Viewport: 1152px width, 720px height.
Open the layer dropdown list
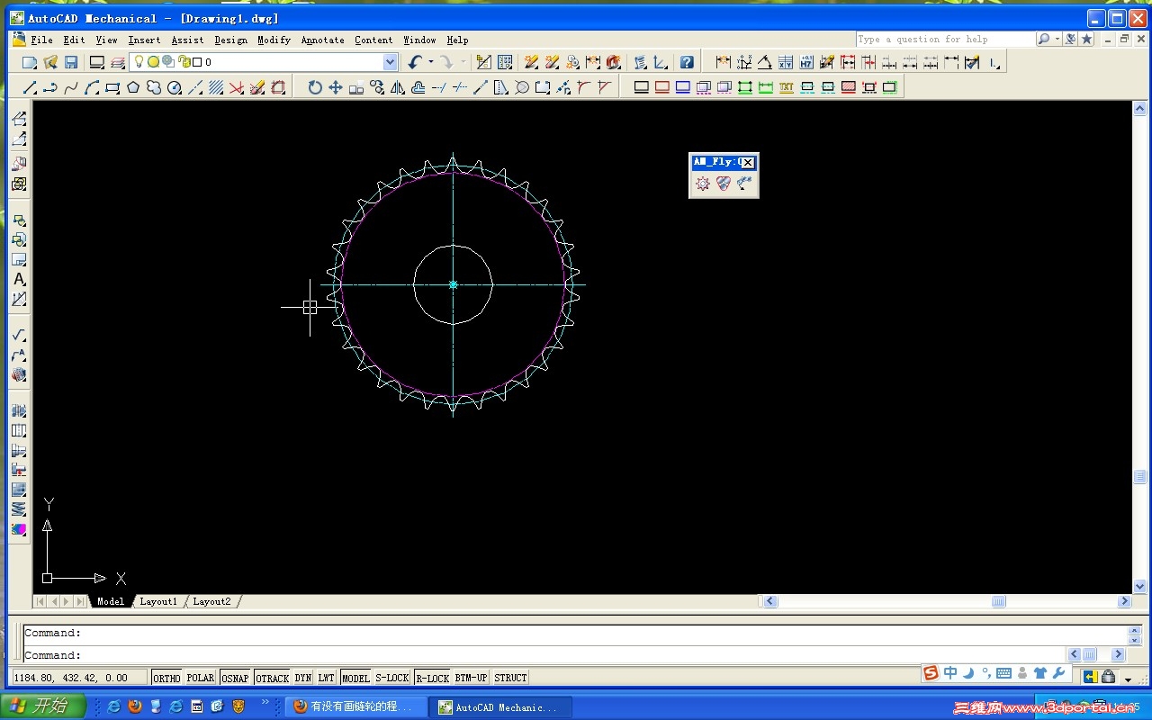tap(390, 62)
